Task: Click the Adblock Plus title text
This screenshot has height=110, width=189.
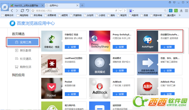Action: [168, 82]
